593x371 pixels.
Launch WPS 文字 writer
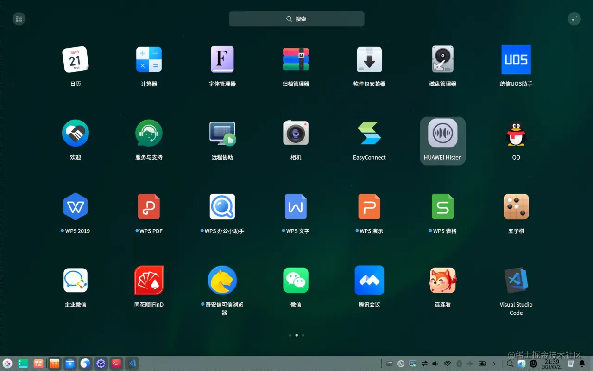pos(296,207)
